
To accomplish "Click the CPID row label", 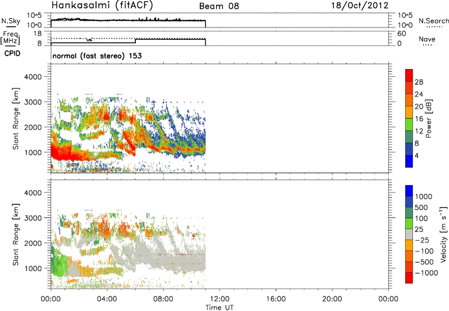I will [12, 53].
